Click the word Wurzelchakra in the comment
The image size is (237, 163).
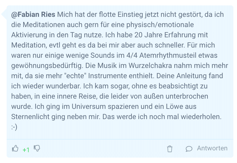tap(150, 66)
